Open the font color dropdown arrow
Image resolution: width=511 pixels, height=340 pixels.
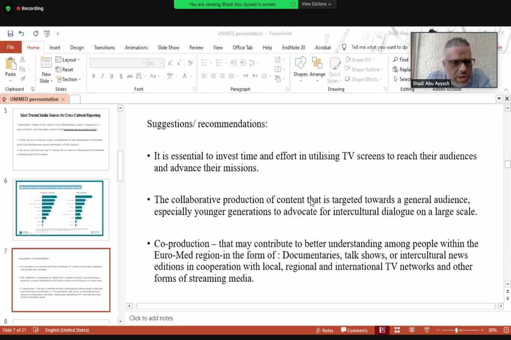pyautogui.click(x=192, y=76)
